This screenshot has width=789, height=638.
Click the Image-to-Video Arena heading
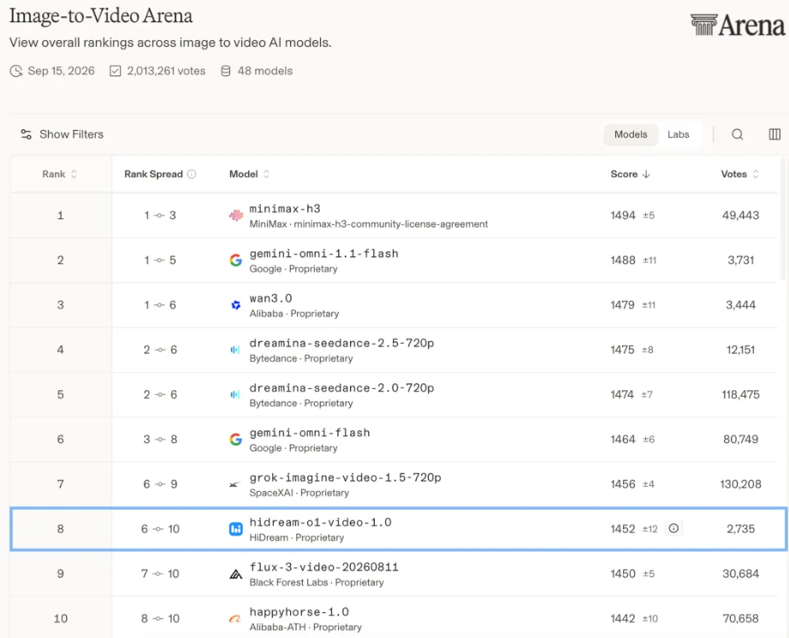(x=101, y=15)
